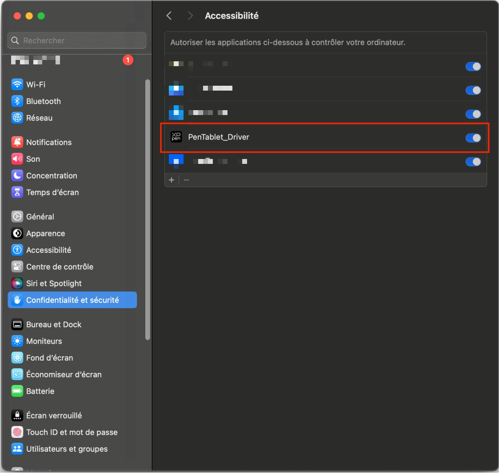Select Bureau et Dock in sidebar

coord(54,325)
